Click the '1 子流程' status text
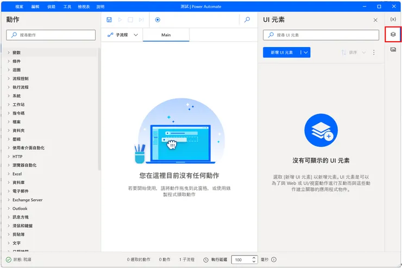 pyautogui.click(x=187, y=259)
